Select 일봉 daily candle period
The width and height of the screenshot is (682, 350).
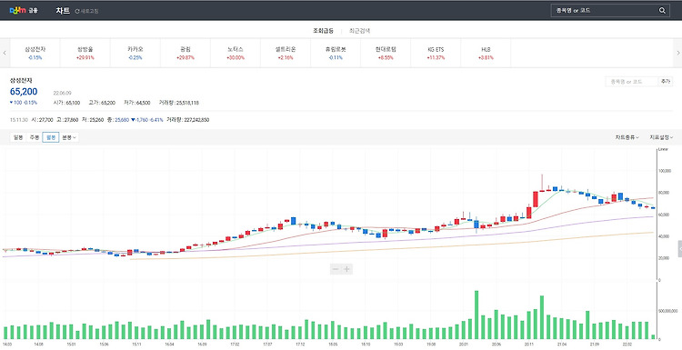18,137
